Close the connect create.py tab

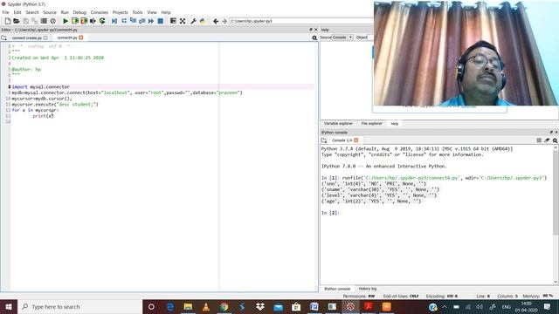pos(45,38)
